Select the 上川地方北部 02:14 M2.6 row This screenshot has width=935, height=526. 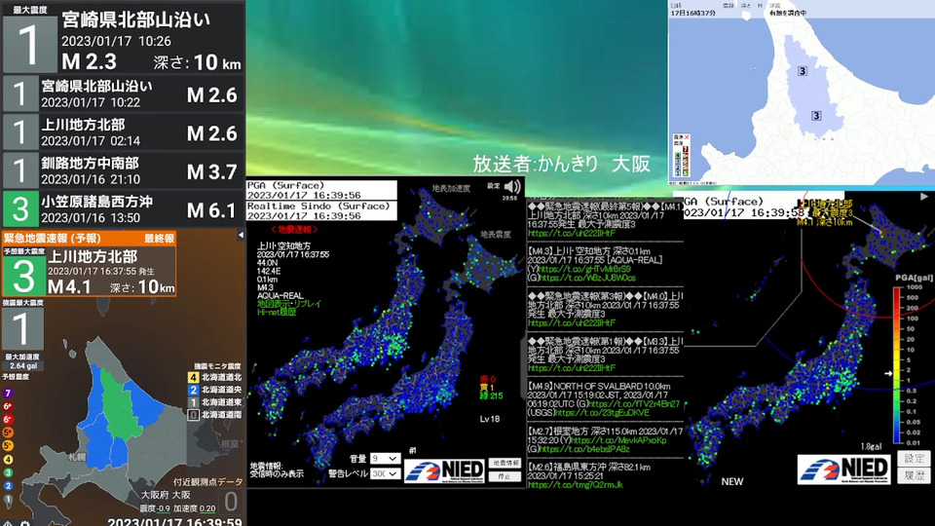tap(123, 132)
